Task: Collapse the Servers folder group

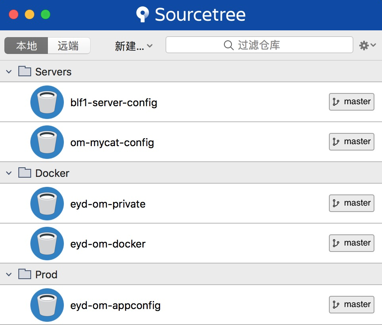Action: pos(9,71)
